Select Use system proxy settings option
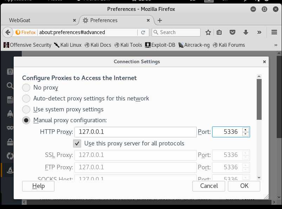Viewport: 282px width, 209px height. (26, 109)
